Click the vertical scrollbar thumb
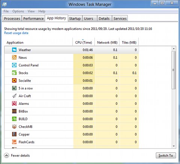 pyautogui.click(x=174, y=70)
